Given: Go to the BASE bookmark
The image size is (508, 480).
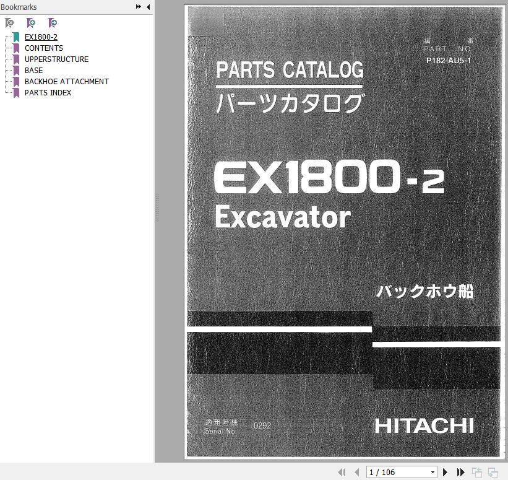Looking at the screenshot, I should (33, 71).
